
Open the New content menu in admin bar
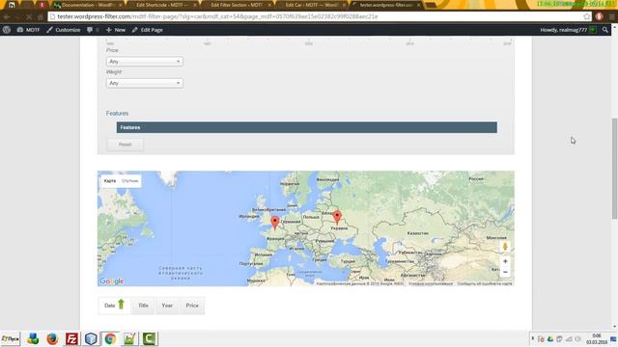click(x=116, y=30)
